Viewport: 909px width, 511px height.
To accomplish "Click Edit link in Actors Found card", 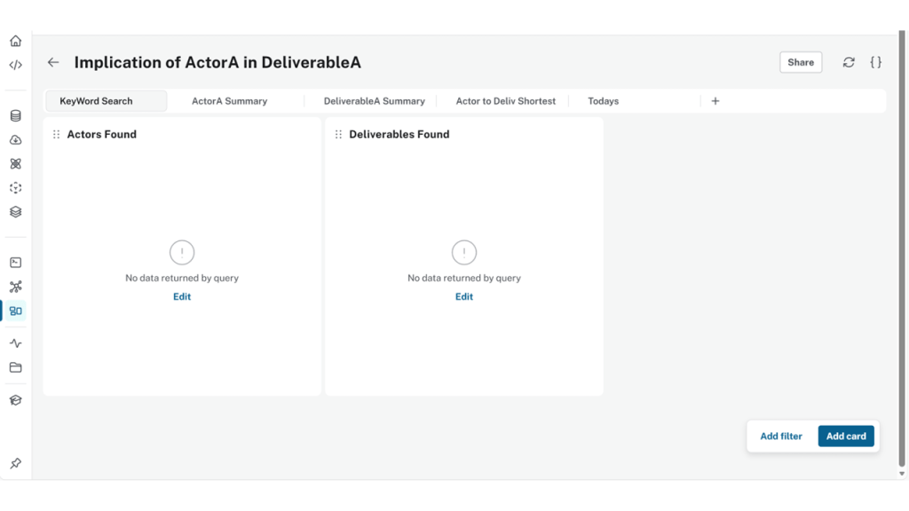I will [x=182, y=297].
